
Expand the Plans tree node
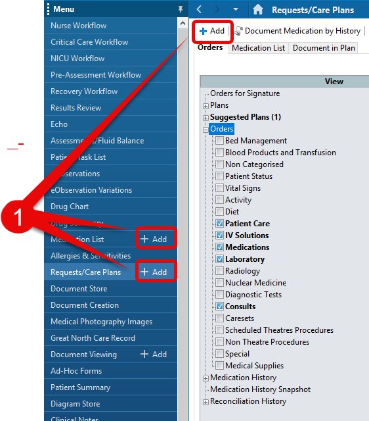pyautogui.click(x=206, y=106)
